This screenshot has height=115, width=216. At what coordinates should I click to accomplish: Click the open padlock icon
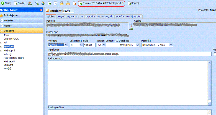tap(68, 3)
